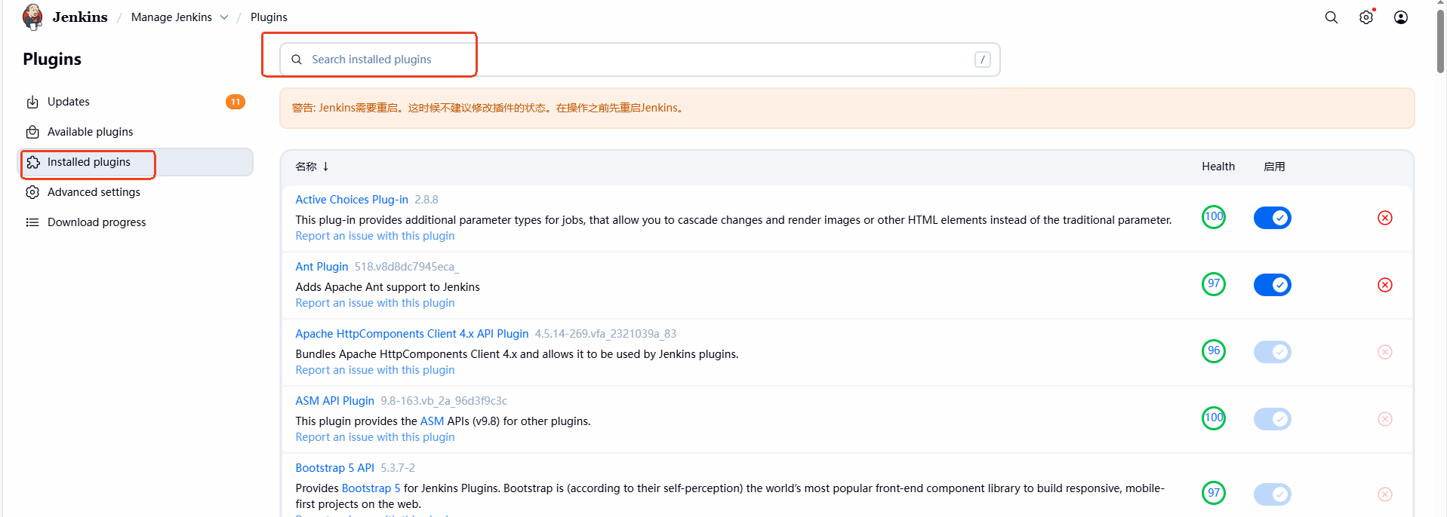Sort by 名称 column header arrow
Viewport: 1447px width, 517px height.
click(325, 167)
